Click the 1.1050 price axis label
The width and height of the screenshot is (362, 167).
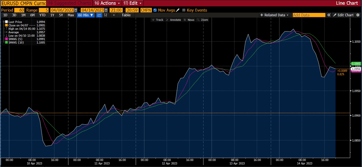[x=356, y=42]
